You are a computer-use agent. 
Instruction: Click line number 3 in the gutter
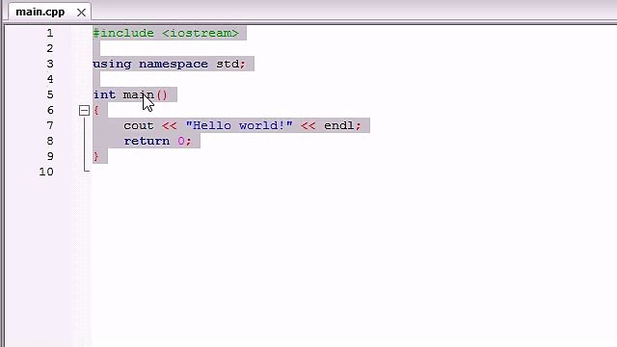[x=50, y=64]
